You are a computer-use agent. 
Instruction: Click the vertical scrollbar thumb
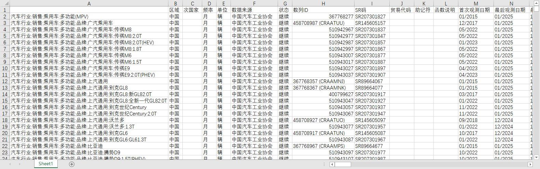tap(537, 9)
